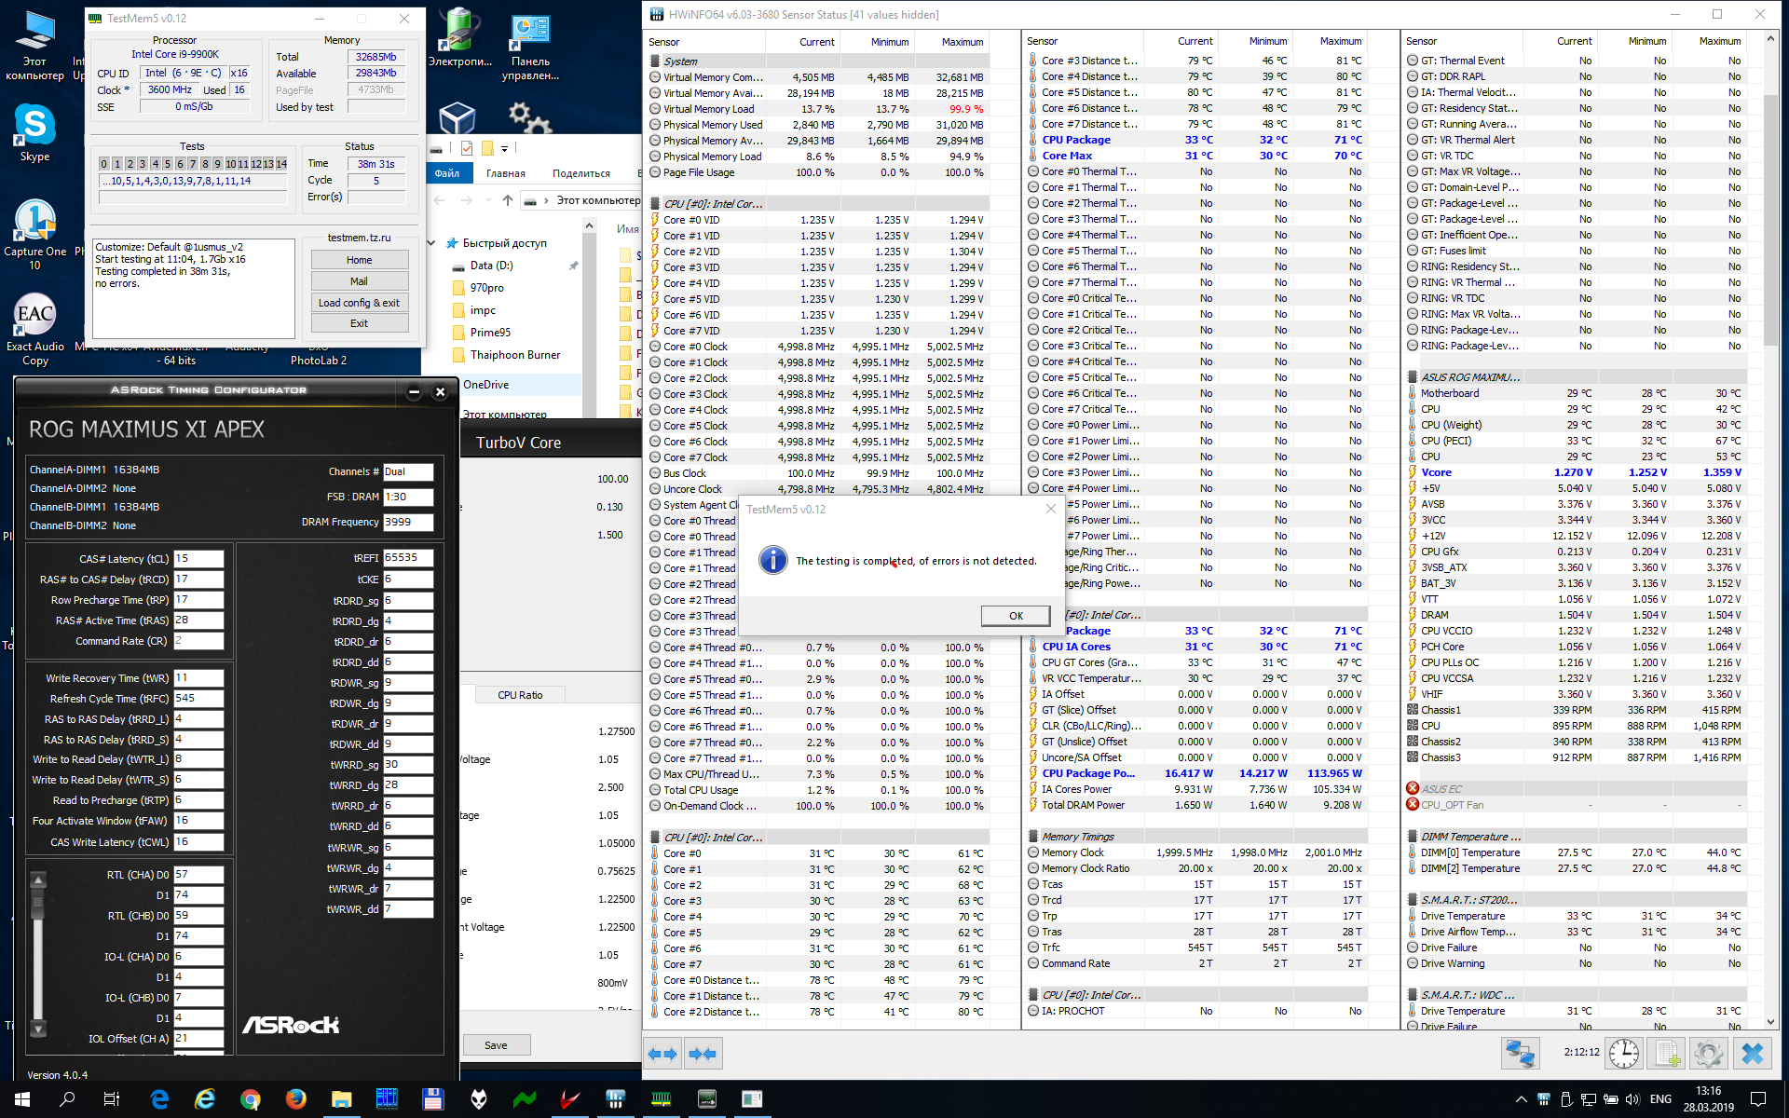
Task: Select OneDrive in Explorer sidebar
Action: click(486, 385)
